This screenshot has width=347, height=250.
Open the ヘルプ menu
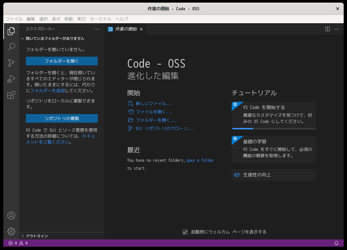(122, 19)
